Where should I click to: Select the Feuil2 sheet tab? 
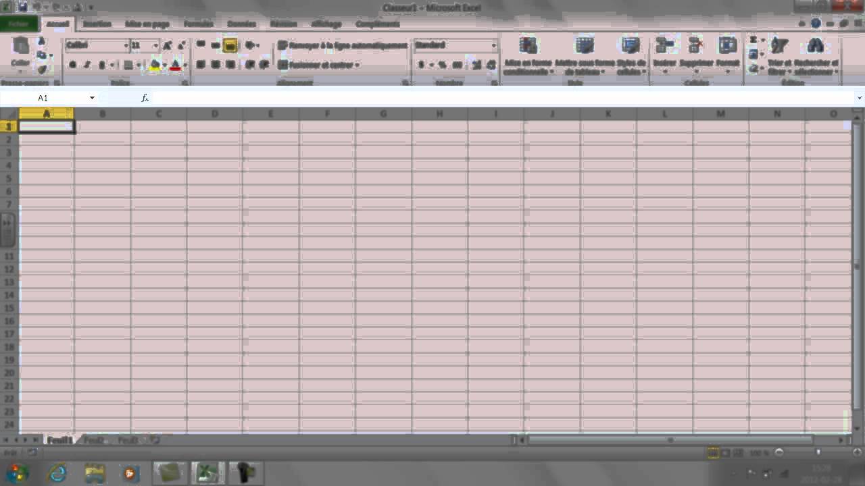pyautogui.click(x=94, y=440)
